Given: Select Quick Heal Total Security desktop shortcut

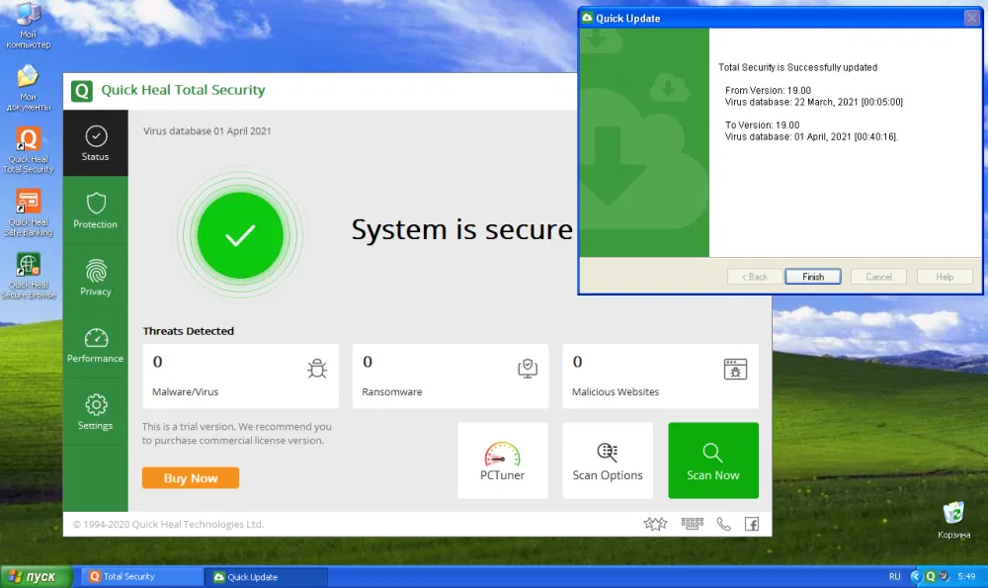Looking at the screenshot, I should (x=29, y=150).
